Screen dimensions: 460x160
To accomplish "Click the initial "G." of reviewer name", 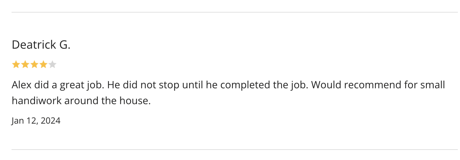I will click(64, 45).
